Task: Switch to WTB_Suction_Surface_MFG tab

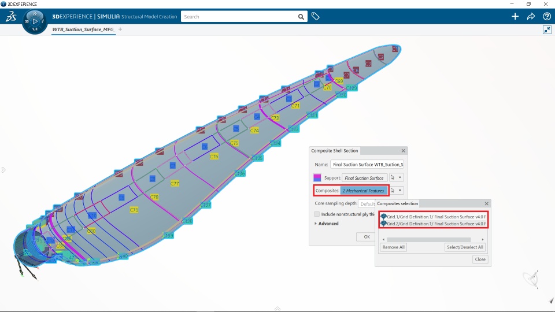Action: click(x=83, y=29)
